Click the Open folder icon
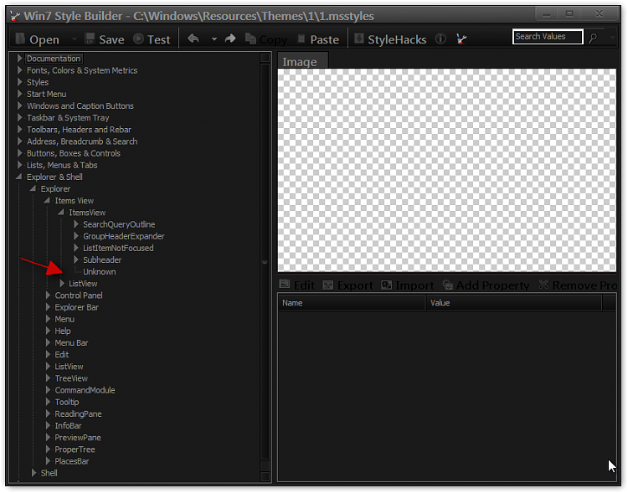Screen dimensions: 628x493 coord(20,39)
